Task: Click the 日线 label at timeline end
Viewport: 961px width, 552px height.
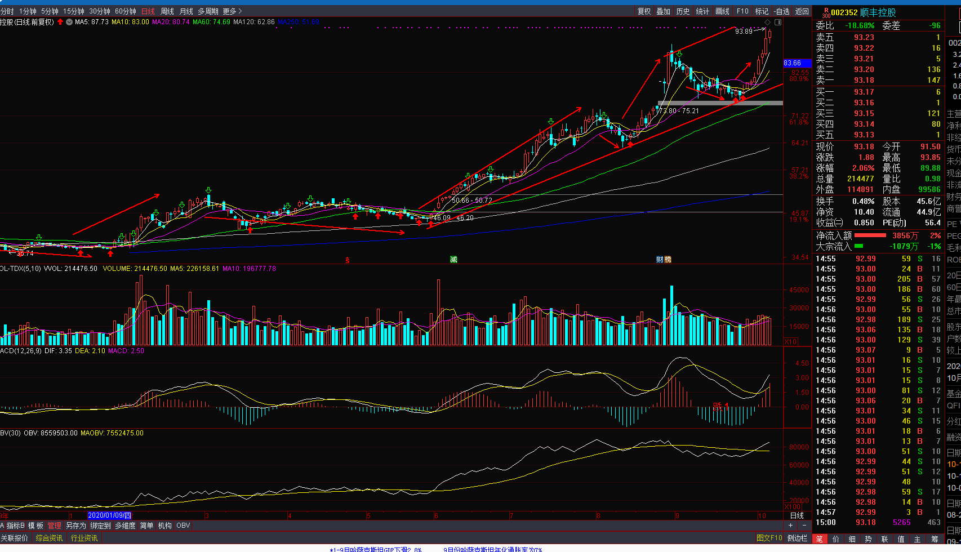Action: 797,515
